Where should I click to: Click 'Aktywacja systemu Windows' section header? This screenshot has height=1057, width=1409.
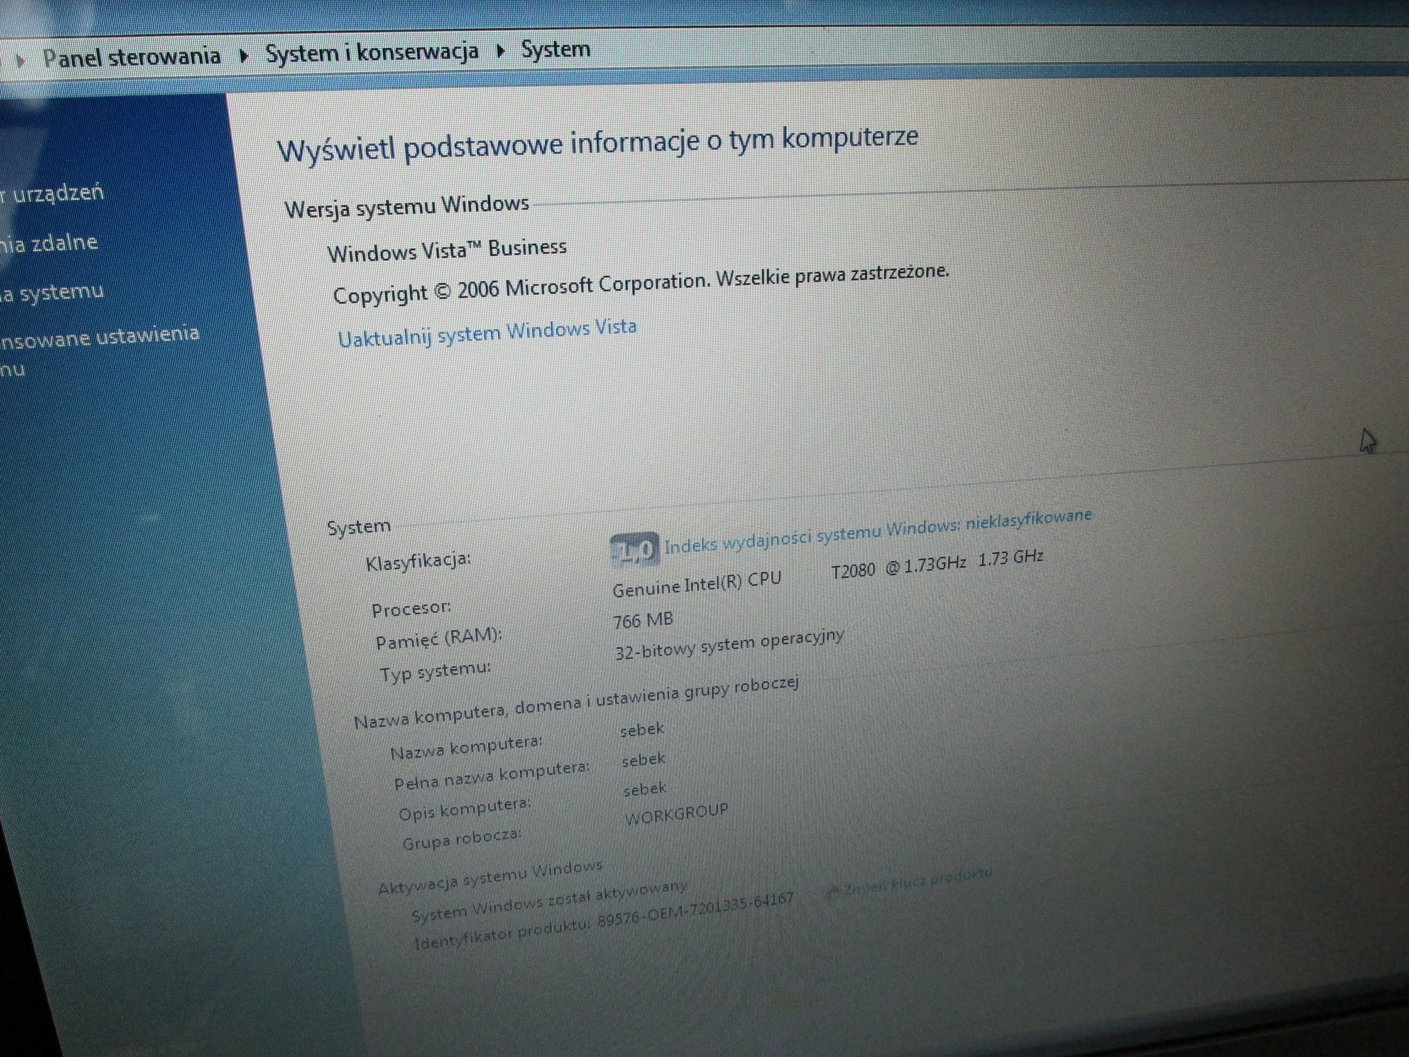point(490,878)
